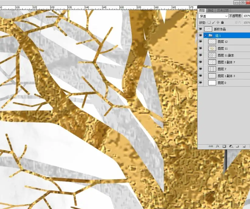Select group name 组 1

tap(218, 36)
